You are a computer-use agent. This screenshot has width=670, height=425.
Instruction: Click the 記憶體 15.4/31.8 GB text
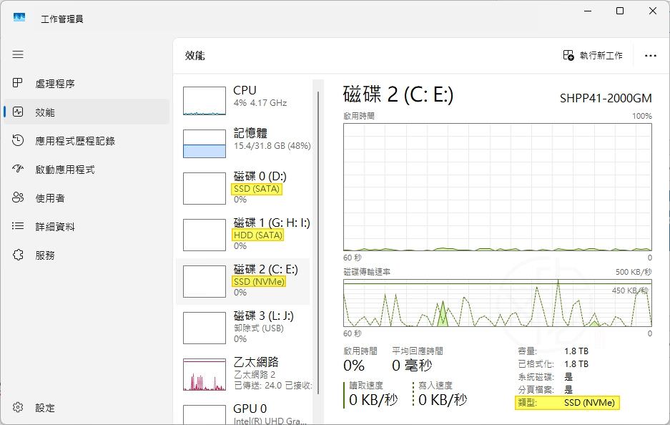pos(272,146)
